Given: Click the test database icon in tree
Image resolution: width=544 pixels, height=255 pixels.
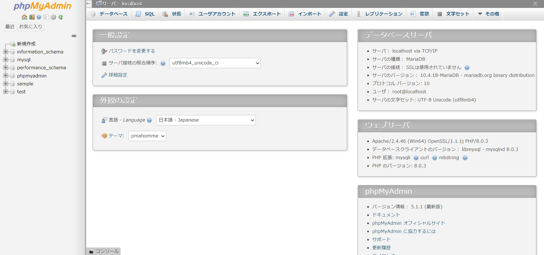Looking at the screenshot, I should 12,92.
